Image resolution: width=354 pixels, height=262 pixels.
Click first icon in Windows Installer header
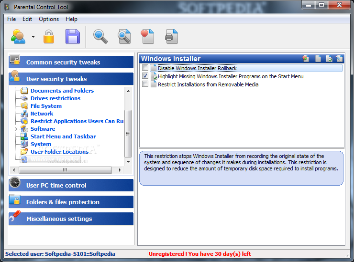pyautogui.click(x=306, y=59)
